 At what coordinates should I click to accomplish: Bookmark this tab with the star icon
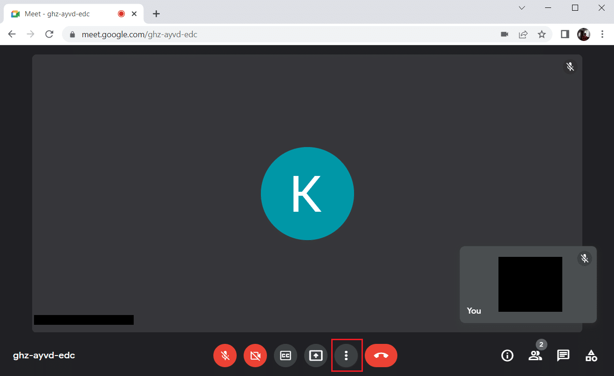[542, 34]
